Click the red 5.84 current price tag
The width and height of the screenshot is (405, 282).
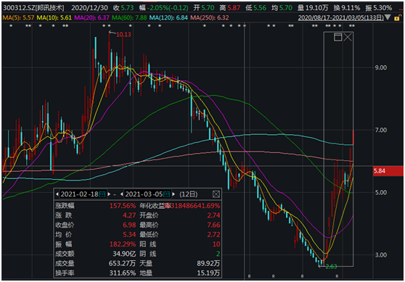pyautogui.click(x=388, y=171)
